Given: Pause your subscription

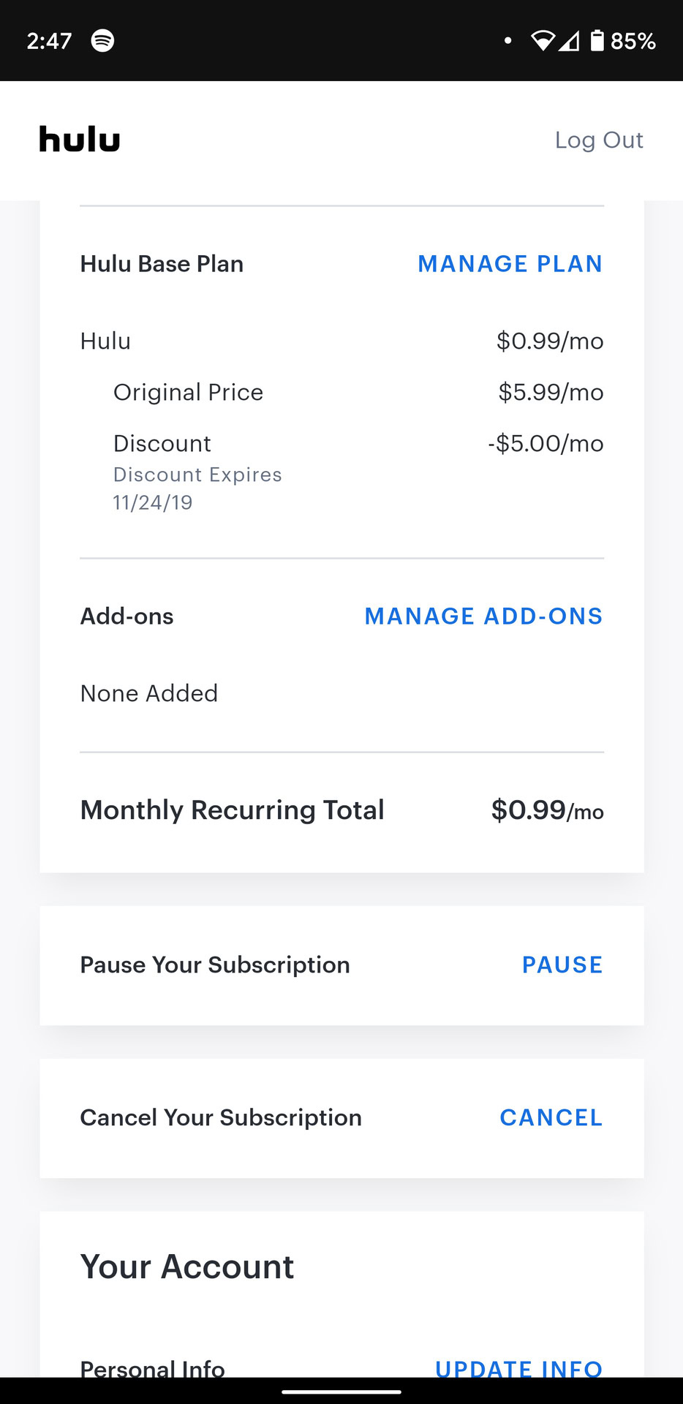Looking at the screenshot, I should pyautogui.click(x=562, y=965).
